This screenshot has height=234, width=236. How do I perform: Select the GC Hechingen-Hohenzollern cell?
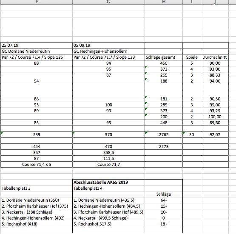108,51
